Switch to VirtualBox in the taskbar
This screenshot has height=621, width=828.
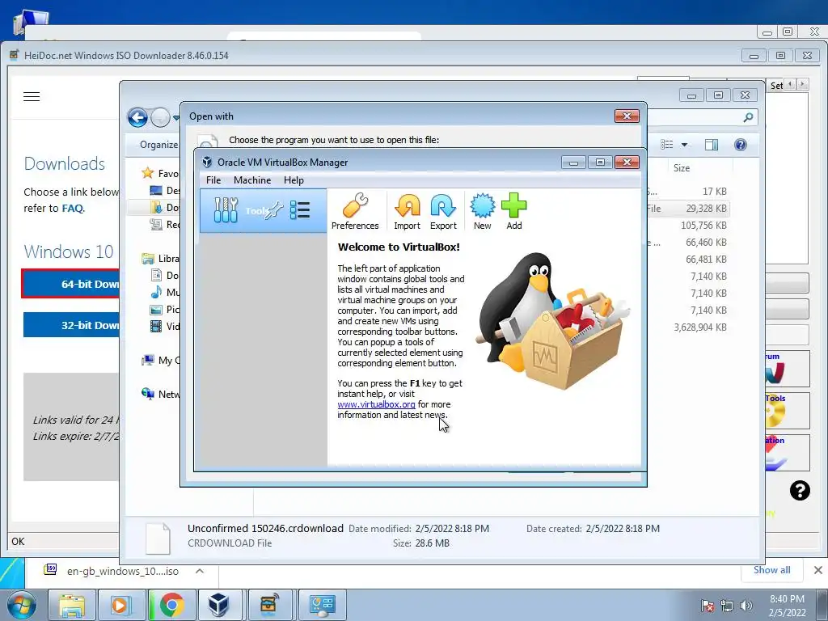tap(218, 605)
